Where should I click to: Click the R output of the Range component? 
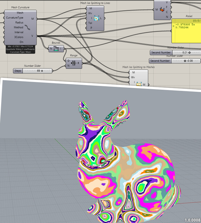tap(78, 63)
